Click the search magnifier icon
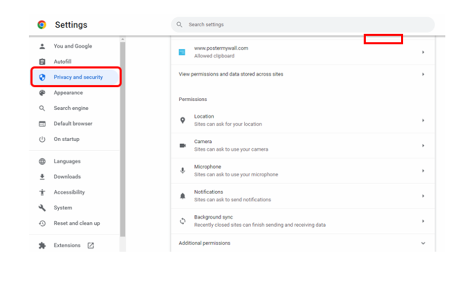 pyautogui.click(x=179, y=25)
